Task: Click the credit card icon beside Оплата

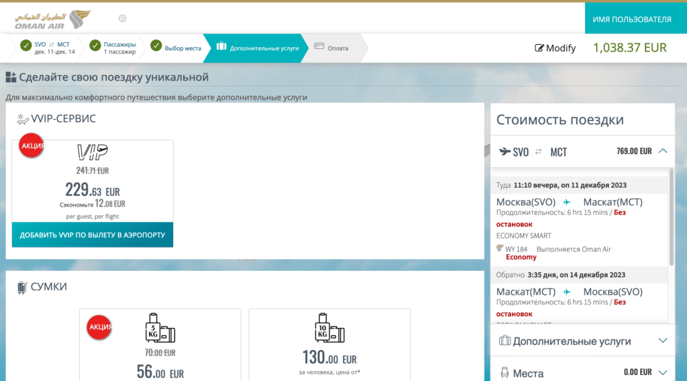Action: pos(319,46)
